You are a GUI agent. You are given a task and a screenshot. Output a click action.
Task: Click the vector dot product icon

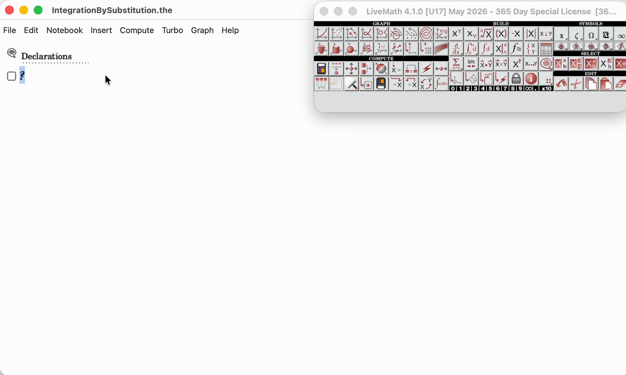(x=486, y=64)
